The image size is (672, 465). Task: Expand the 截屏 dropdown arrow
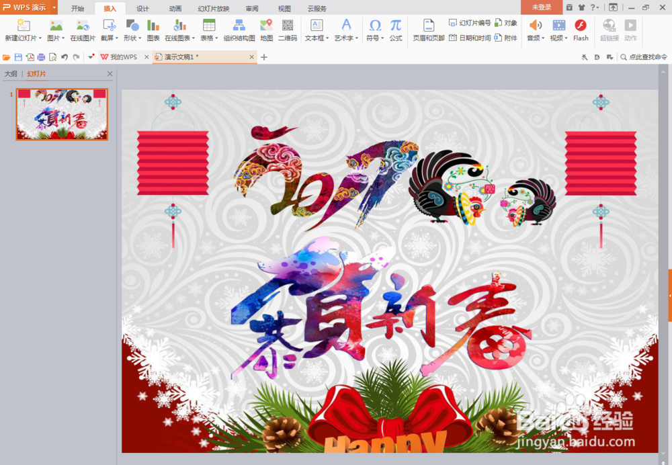116,38
